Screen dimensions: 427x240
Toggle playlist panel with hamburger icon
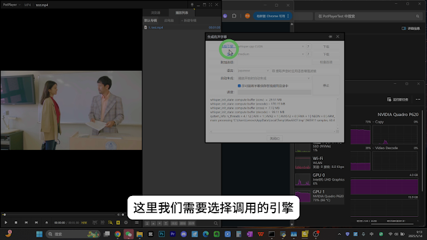[137, 223]
